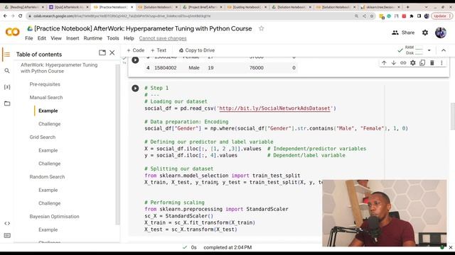455x255 pixels.
Task: Select Example under Manual Search
Action: (48, 110)
